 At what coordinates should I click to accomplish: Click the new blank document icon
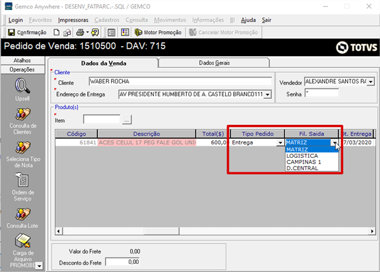click(x=56, y=32)
